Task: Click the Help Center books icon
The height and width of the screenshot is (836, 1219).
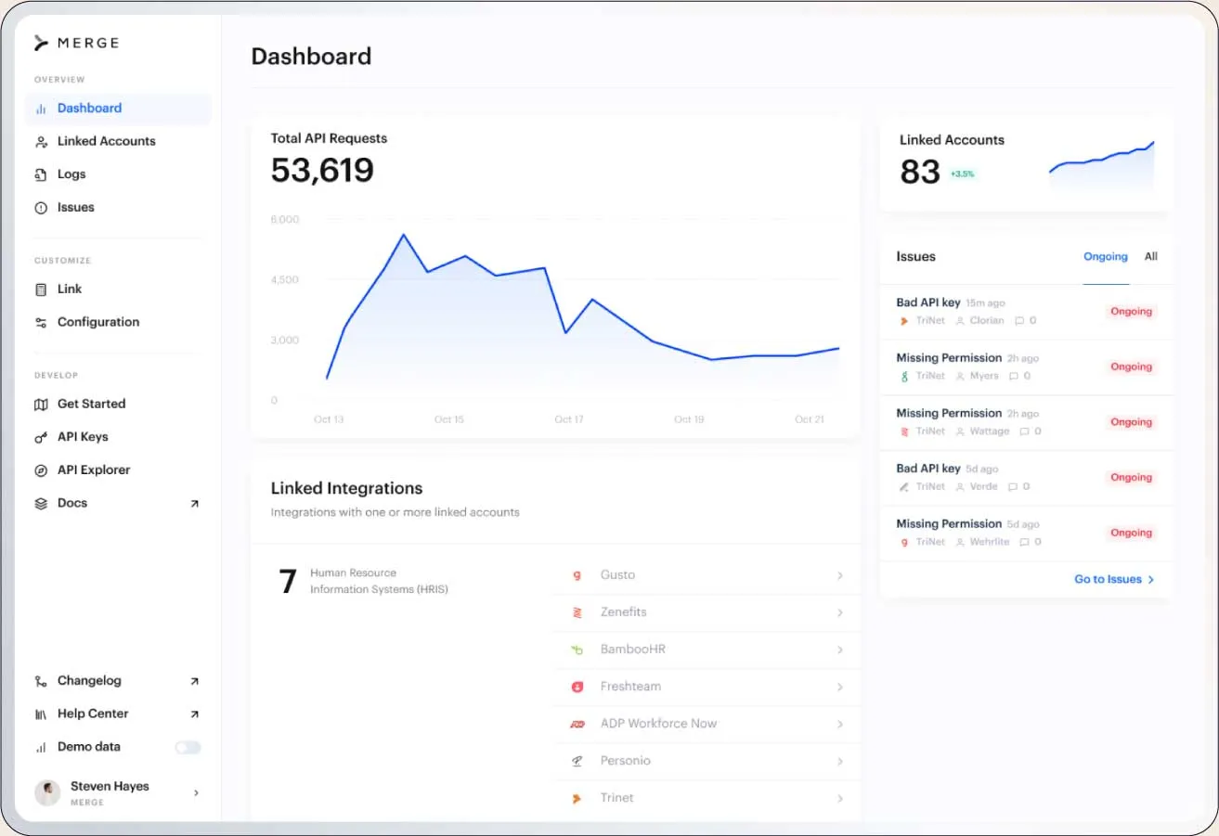Action: [41, 714]
